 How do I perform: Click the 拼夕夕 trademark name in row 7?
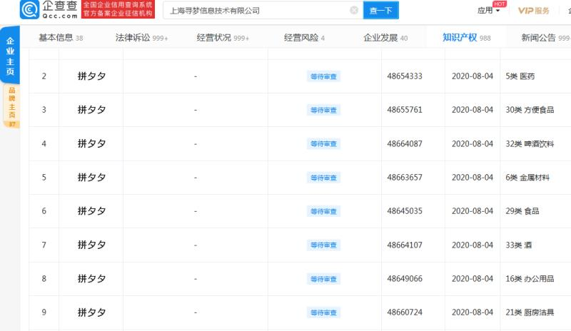tap(91, 245)
